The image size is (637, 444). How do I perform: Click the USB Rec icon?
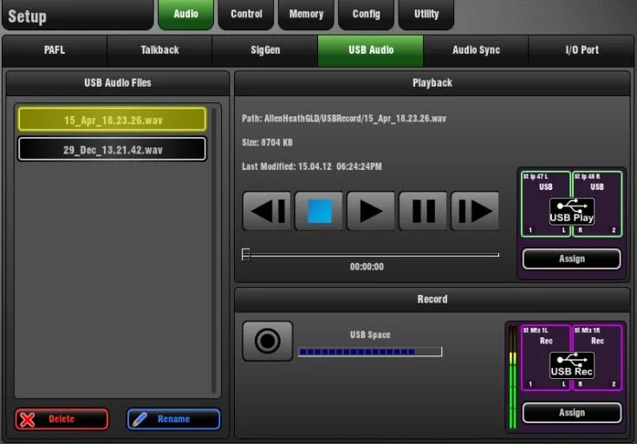point(572,365)
